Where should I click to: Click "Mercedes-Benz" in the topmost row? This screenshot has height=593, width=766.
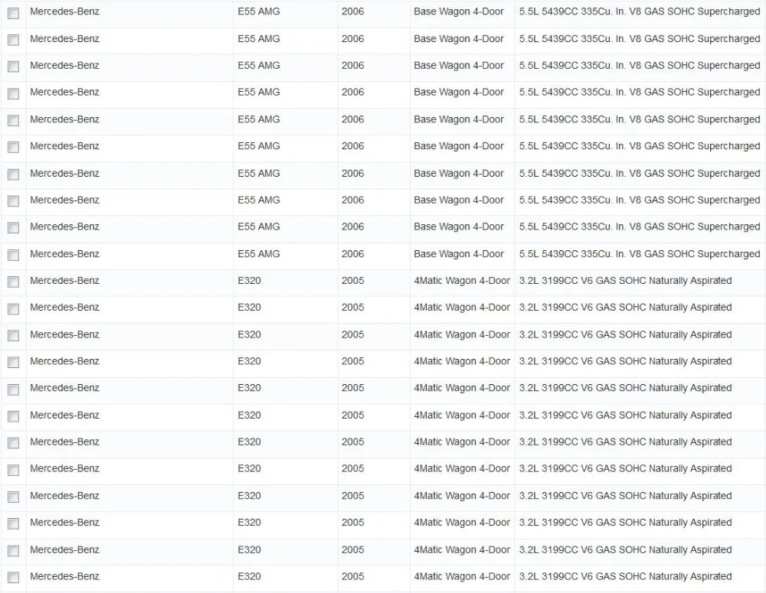64,11
